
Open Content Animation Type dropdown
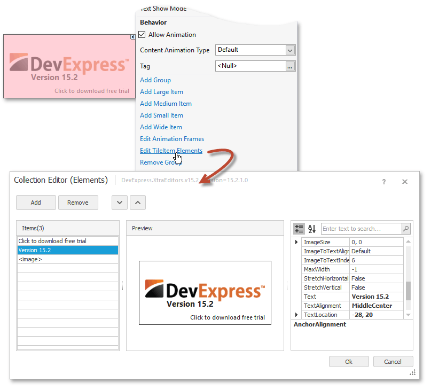click(289, 50)
